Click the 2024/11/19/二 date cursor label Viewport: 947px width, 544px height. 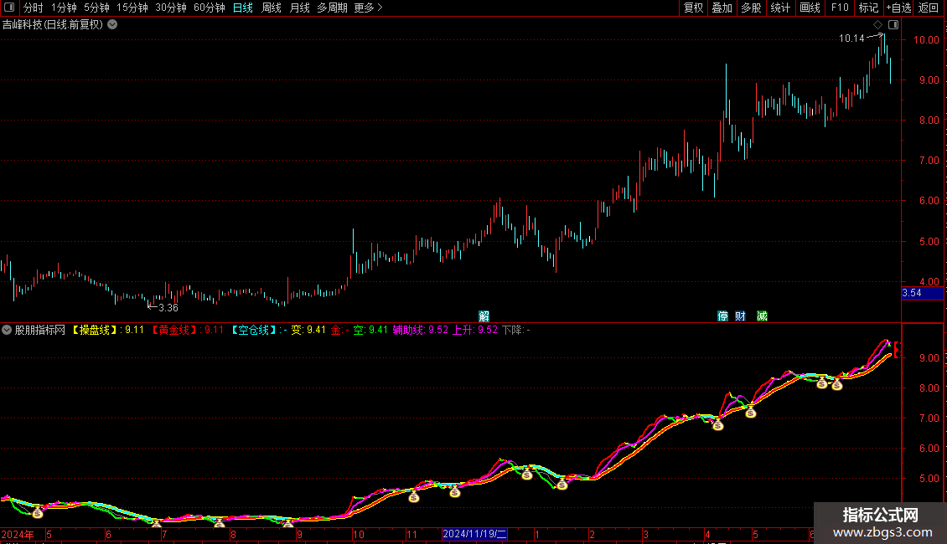(x=474, y=534)
